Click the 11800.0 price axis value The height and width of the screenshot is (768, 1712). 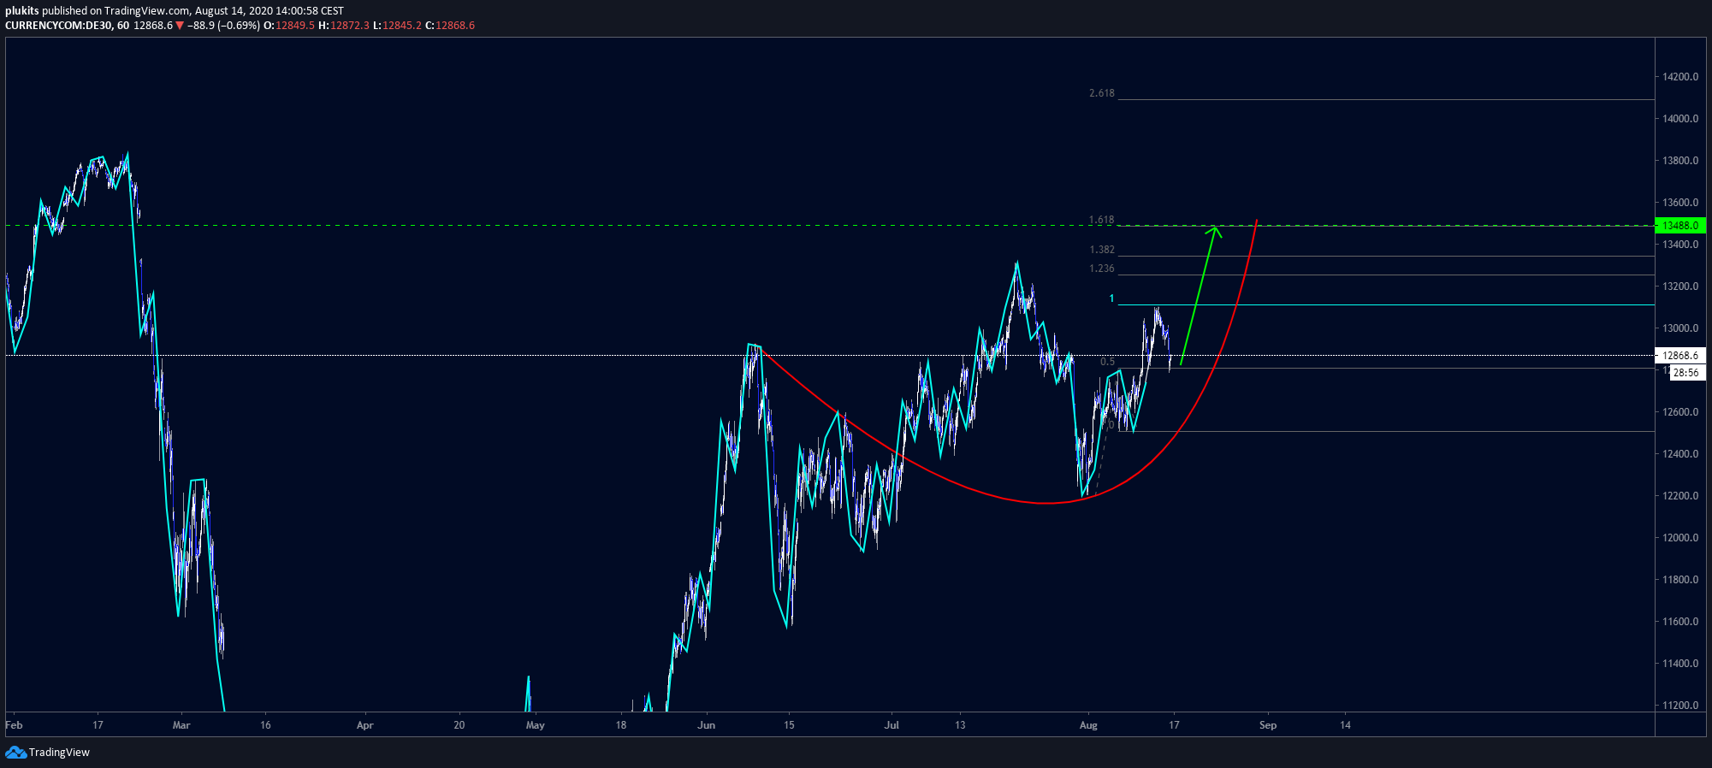click(x=1680, y=580)
